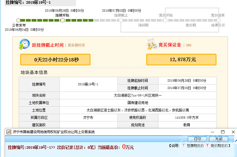Click the 地块基本信息 section heading
The height and width of the screenshot is (157, 237).
tap(34, 72)
